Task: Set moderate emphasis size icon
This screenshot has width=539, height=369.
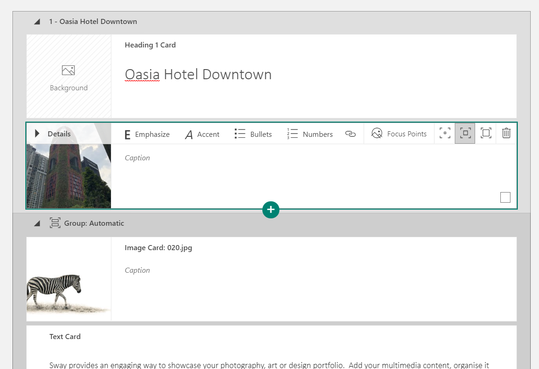Action: click(x=465, y=133)
